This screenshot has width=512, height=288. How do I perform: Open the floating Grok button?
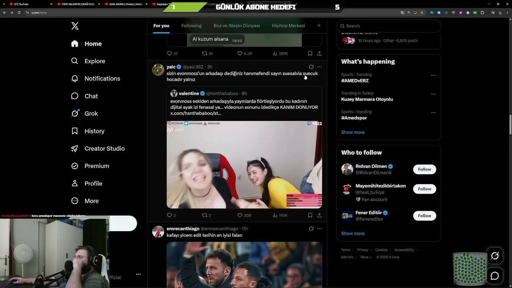coord(495,256)
